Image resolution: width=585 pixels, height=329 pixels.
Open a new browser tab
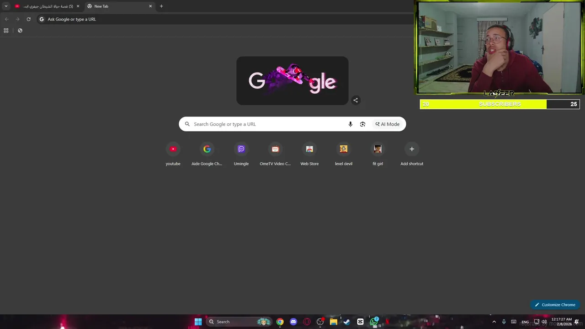click(161, 6)
